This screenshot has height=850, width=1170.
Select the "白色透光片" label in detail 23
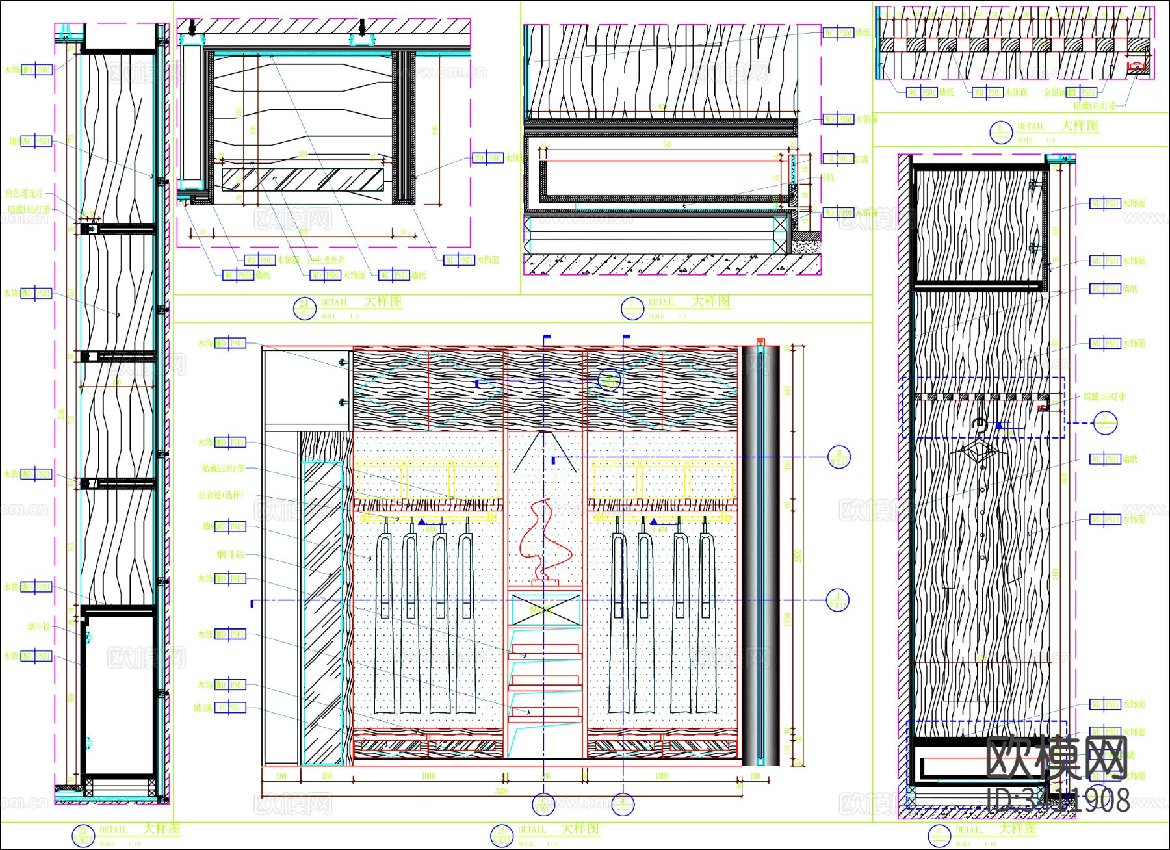(x=24, y=193)
